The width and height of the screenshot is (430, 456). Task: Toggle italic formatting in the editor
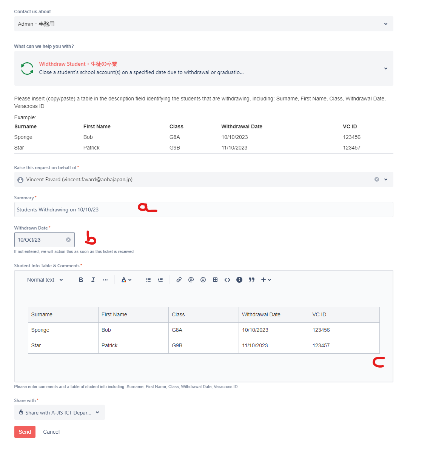click(x=93, y=280)
